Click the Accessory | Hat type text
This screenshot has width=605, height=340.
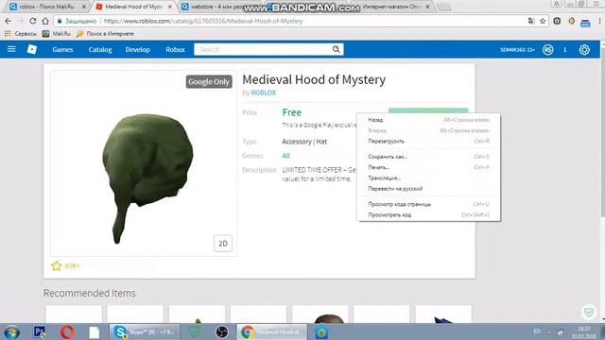pos(304,142)
